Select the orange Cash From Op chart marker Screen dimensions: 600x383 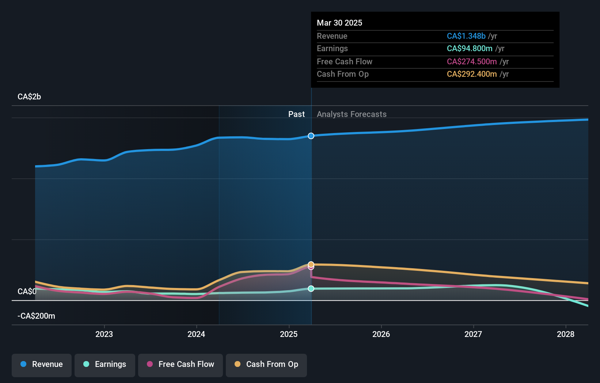pos(311,264)
